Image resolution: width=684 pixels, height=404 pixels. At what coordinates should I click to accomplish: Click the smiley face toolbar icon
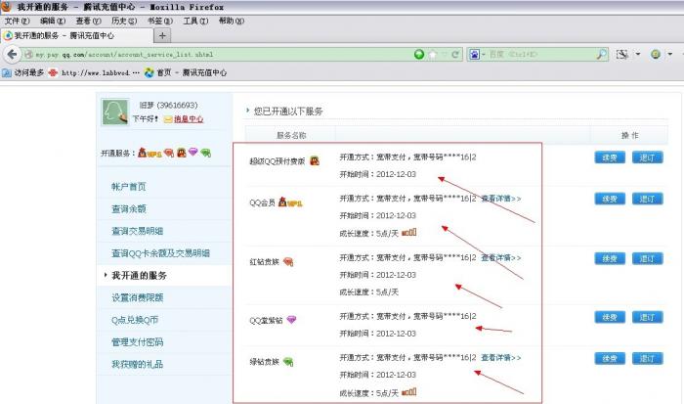click(x=656, y=54)
